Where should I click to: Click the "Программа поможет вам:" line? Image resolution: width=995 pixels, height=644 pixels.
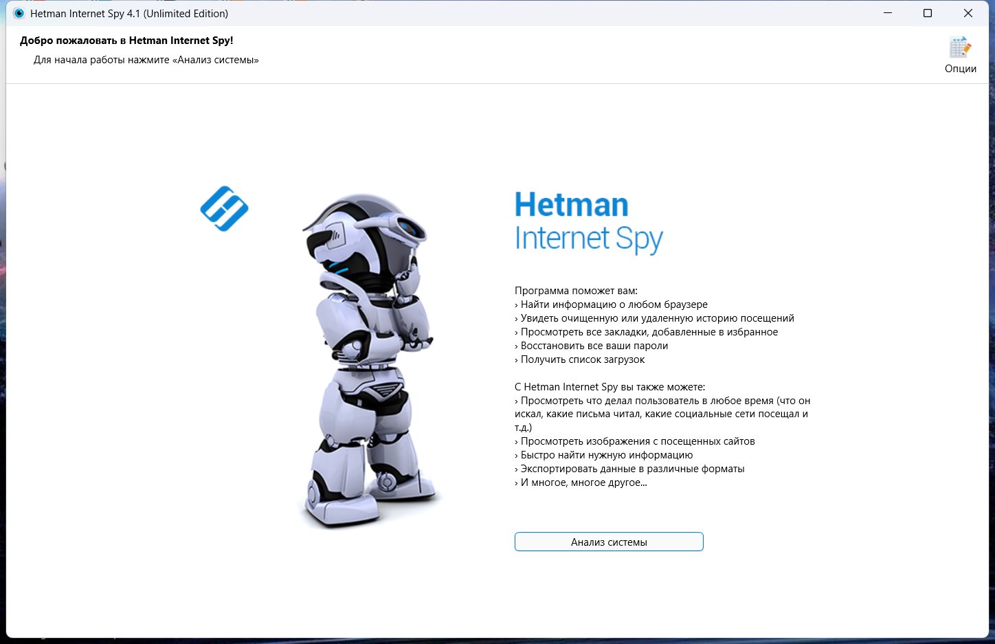click(x=576, y=291)
